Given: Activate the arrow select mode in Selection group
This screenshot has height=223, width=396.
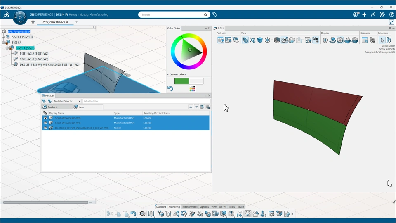Looking at the screenshot, I should 382,40.
